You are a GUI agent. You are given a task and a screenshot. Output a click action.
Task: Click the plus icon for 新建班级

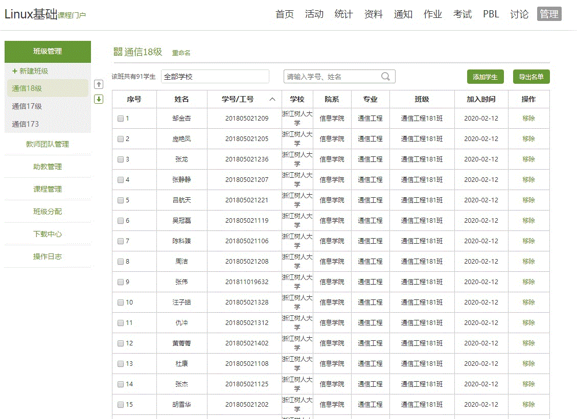pyautogui.click(x=15, y=71)
